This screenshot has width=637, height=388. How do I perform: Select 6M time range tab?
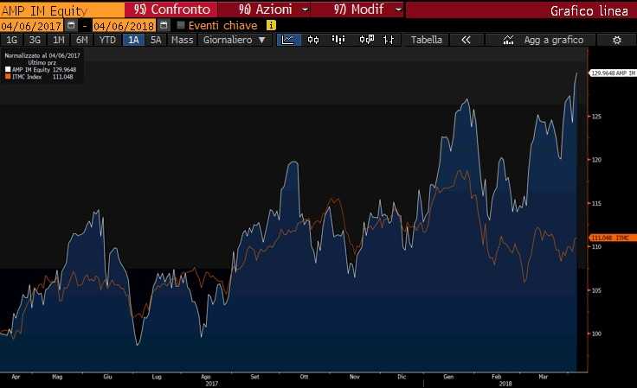[x=82, y=40]
